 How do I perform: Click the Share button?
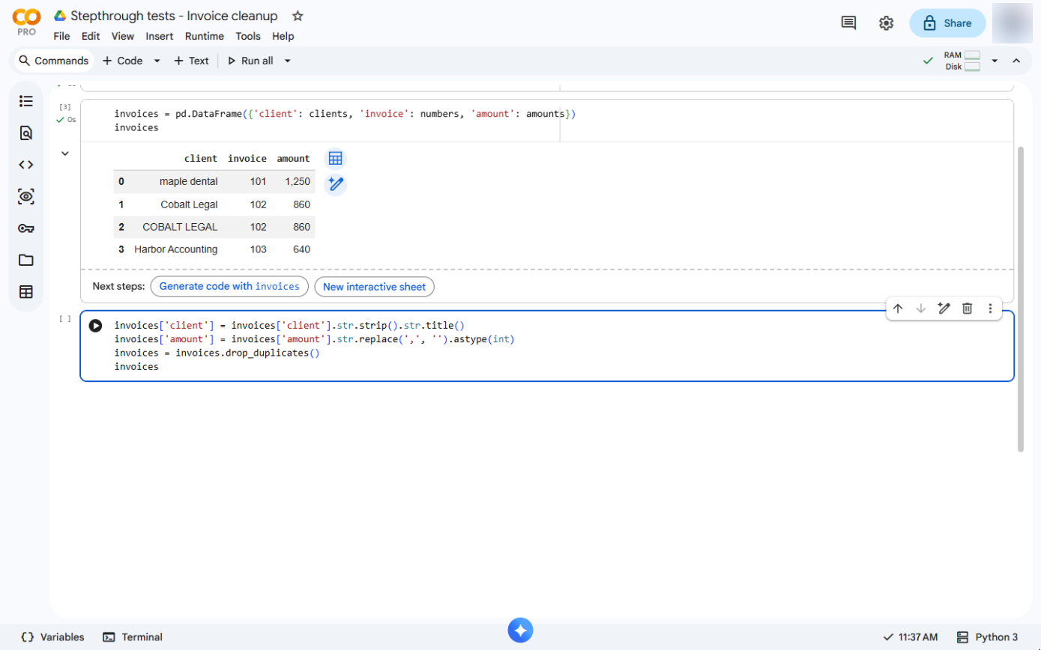pyautogui.click(x=947, y=23)
